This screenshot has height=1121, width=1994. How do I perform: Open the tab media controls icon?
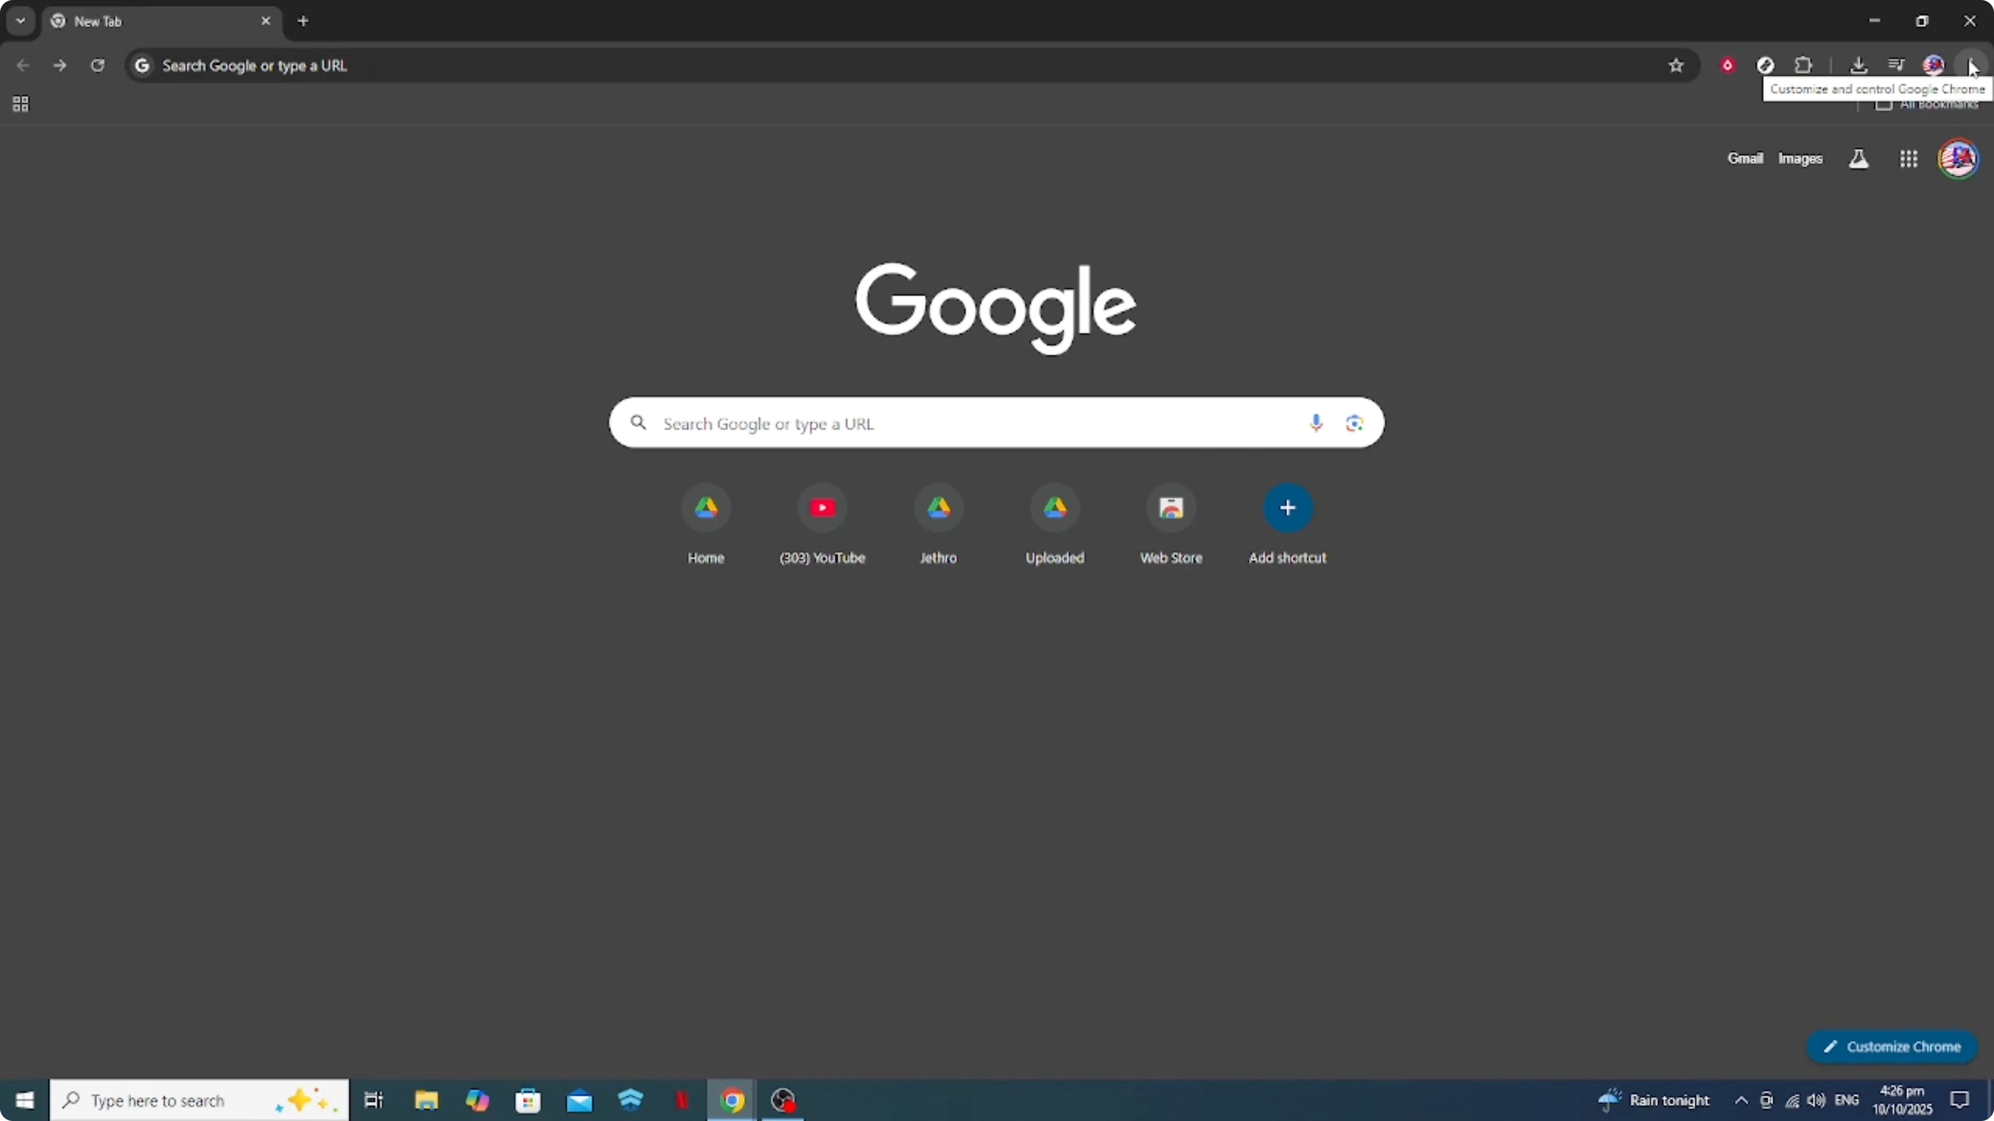[1896, 65]
